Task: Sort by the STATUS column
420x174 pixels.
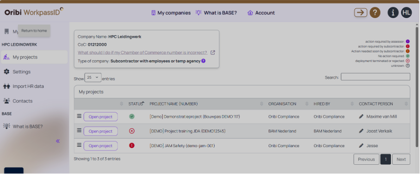Action: [136, 104]
